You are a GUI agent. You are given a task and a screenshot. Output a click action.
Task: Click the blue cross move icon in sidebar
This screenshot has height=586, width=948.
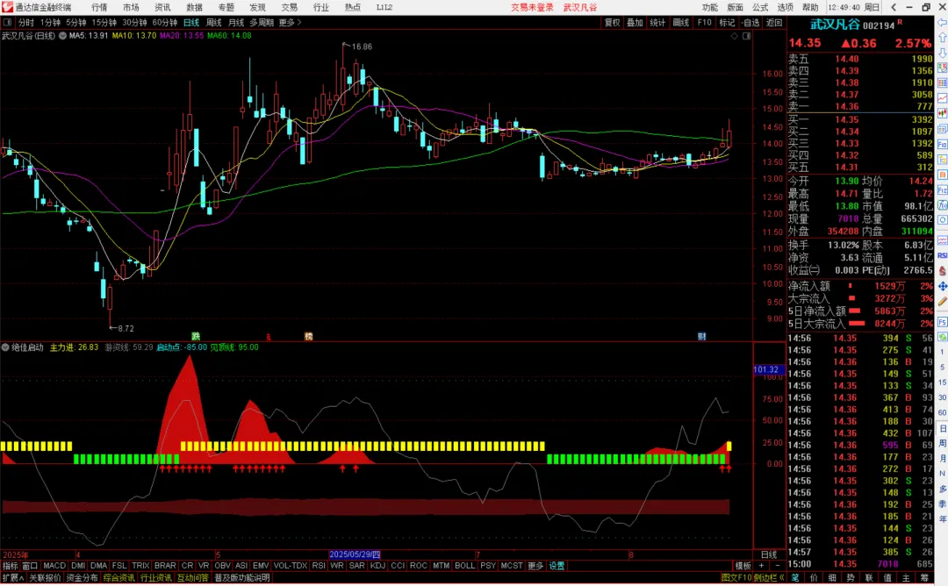pyautogui.click(x=942, y=286)
